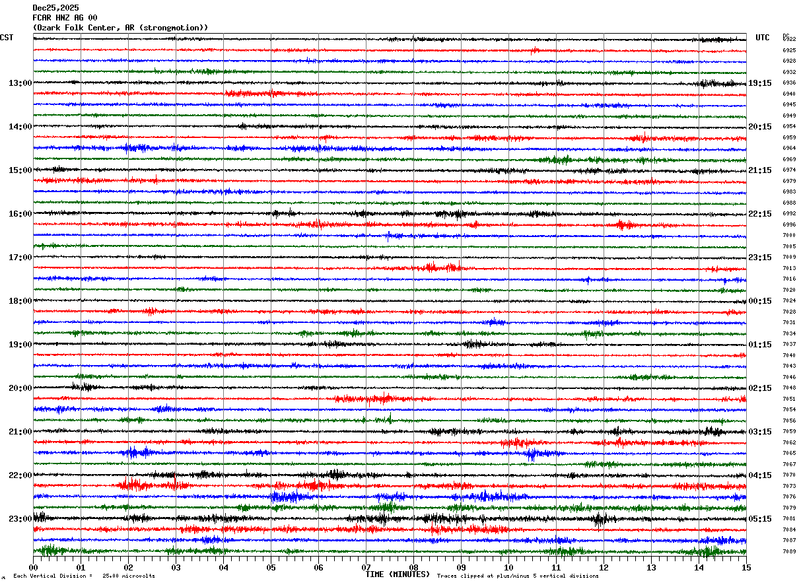Viewport: 799px width, 585px height.
Task: Select the 20:00 CST time label
Action: click(x=20, y=388)
